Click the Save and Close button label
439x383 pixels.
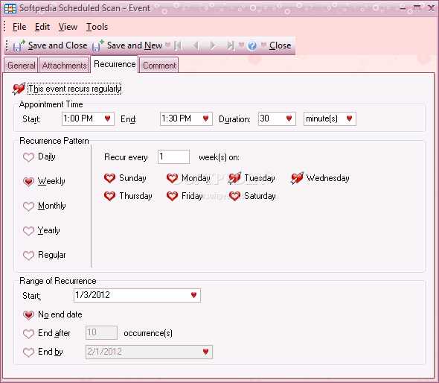[x=58, y=45]
